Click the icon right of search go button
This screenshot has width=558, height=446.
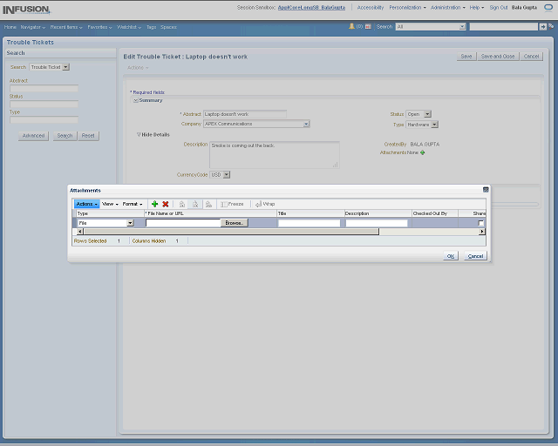coord(551,27)
